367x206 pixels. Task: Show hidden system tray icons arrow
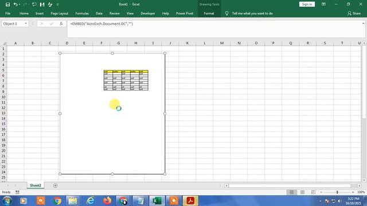coord(321,201)
